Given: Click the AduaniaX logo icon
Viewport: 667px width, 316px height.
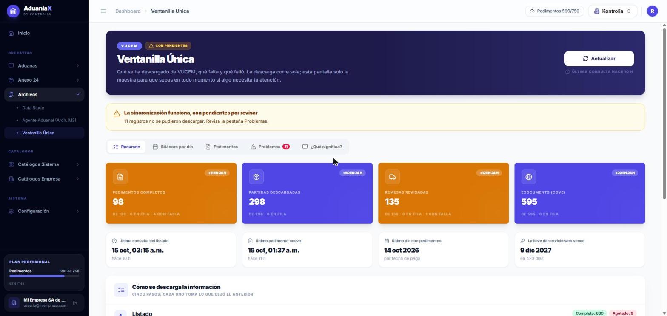Looking at the screenshot, I should click(13, 11).
